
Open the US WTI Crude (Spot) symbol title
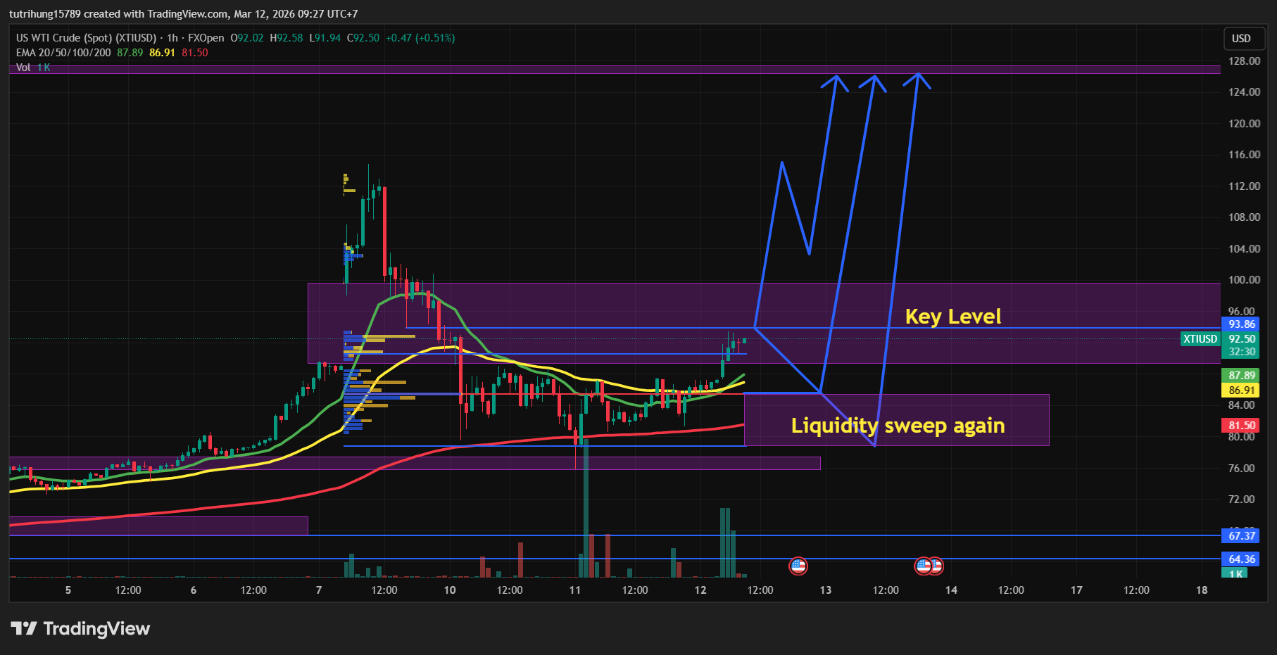point(86,38)
